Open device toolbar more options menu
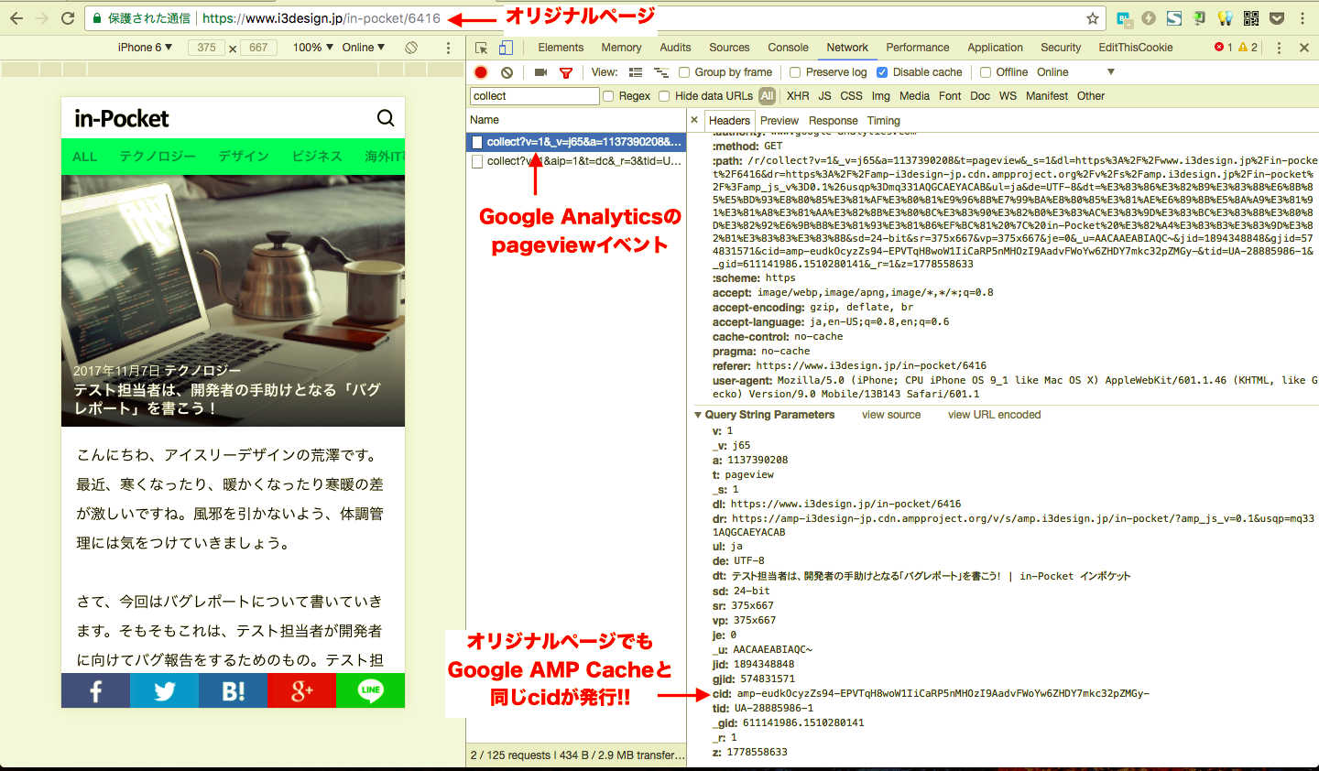 pyautogui.click(x=448, y=48)
